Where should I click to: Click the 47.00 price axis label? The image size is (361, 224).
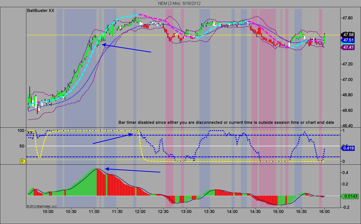[348, 80]
